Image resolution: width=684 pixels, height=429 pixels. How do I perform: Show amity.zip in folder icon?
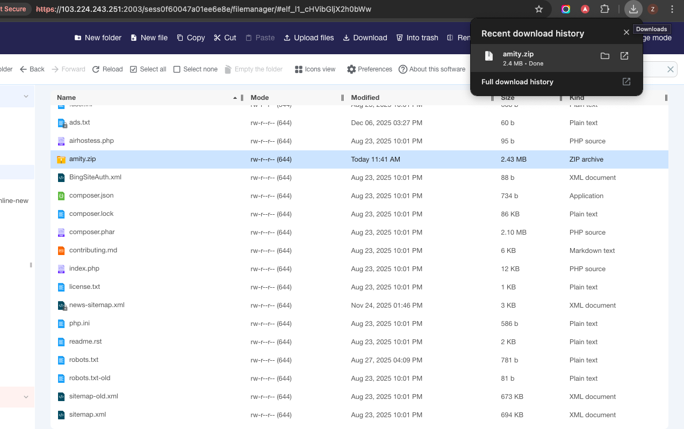(x=604, y=56)
